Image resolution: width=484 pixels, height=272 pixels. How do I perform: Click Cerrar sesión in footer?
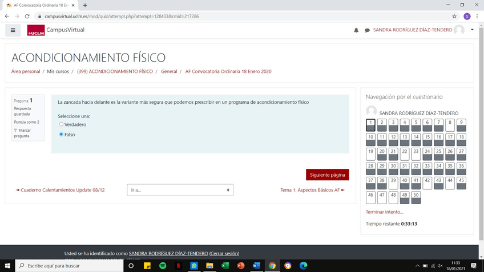click(224, 254)
